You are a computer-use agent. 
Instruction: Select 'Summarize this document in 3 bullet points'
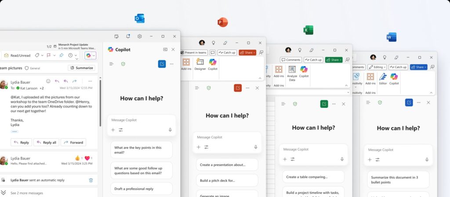coord(398,179)
